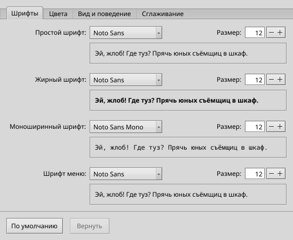Viewport: 293px width, 240px height.
Task: Switch to the Цвета tab
Action: click(x=58, y=14)
